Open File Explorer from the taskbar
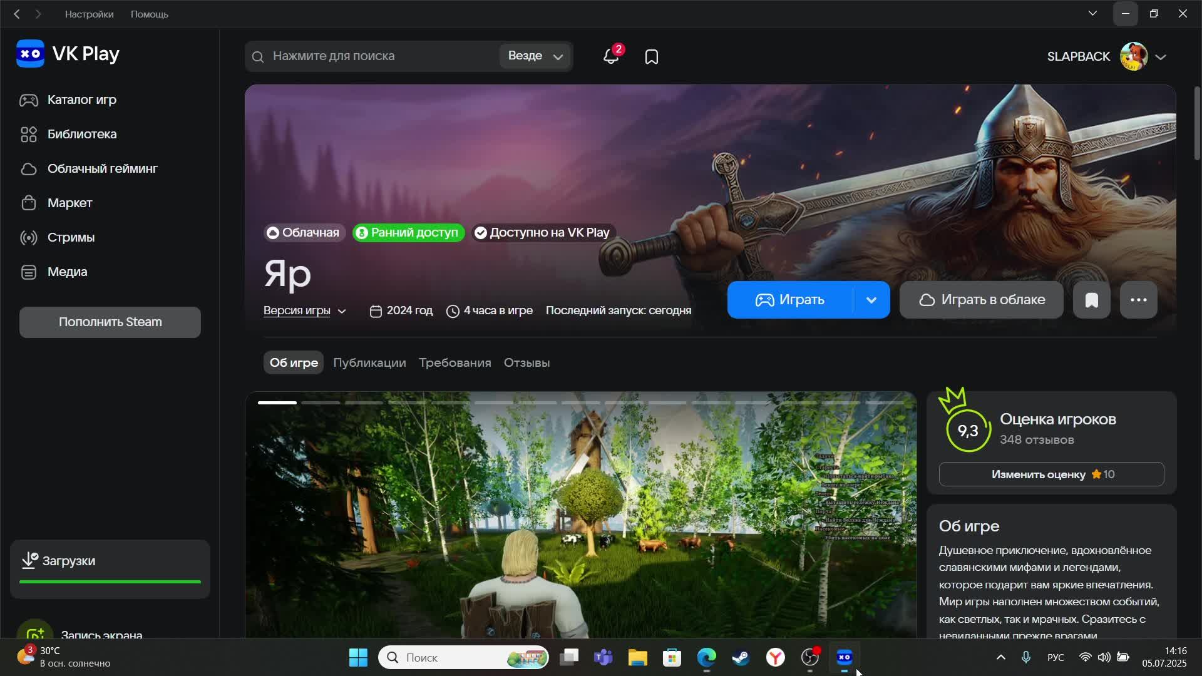1202x676 pixels. coord(638,657)
